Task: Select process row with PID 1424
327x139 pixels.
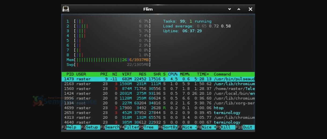Action: pyautogui.click(x=158, y=94)
